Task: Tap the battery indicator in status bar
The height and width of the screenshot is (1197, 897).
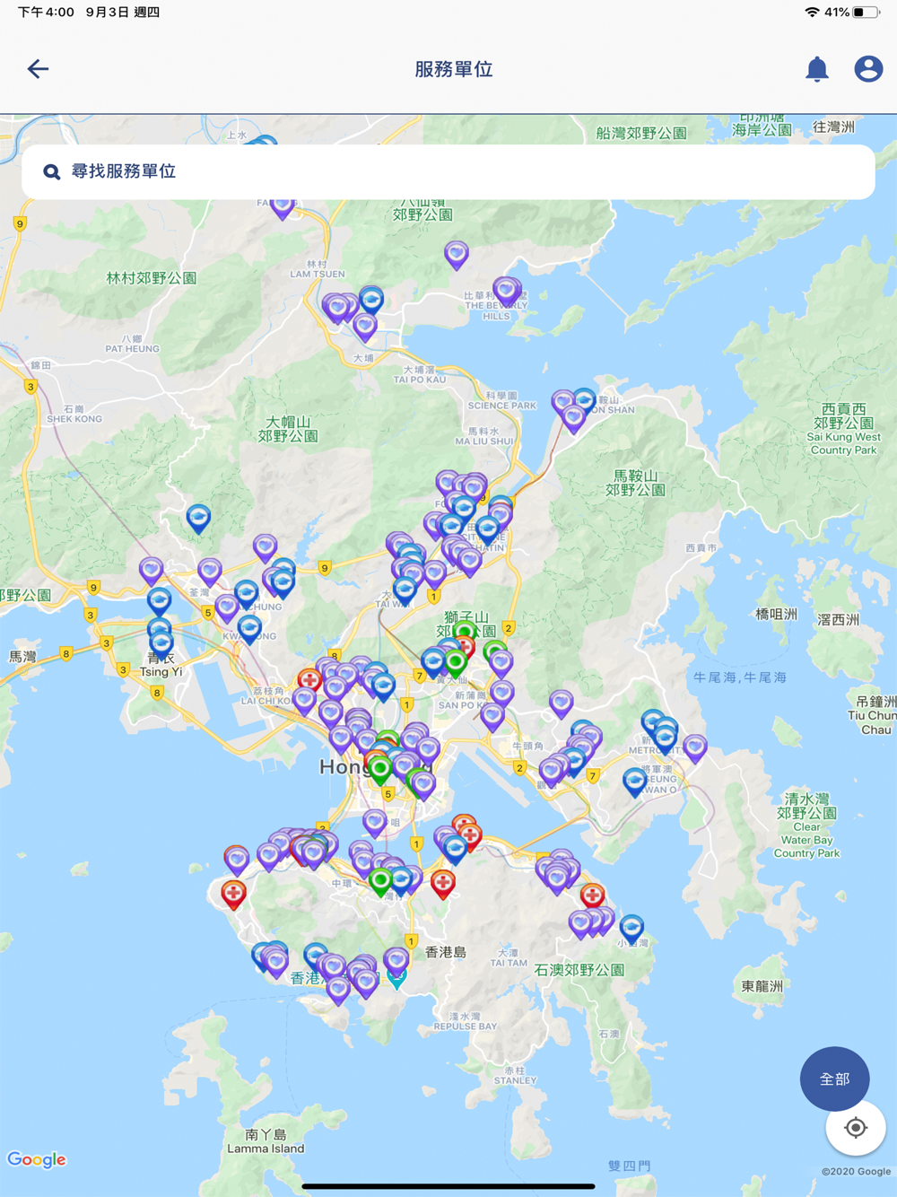Action: pyautogui.click(x=866, y=13)
